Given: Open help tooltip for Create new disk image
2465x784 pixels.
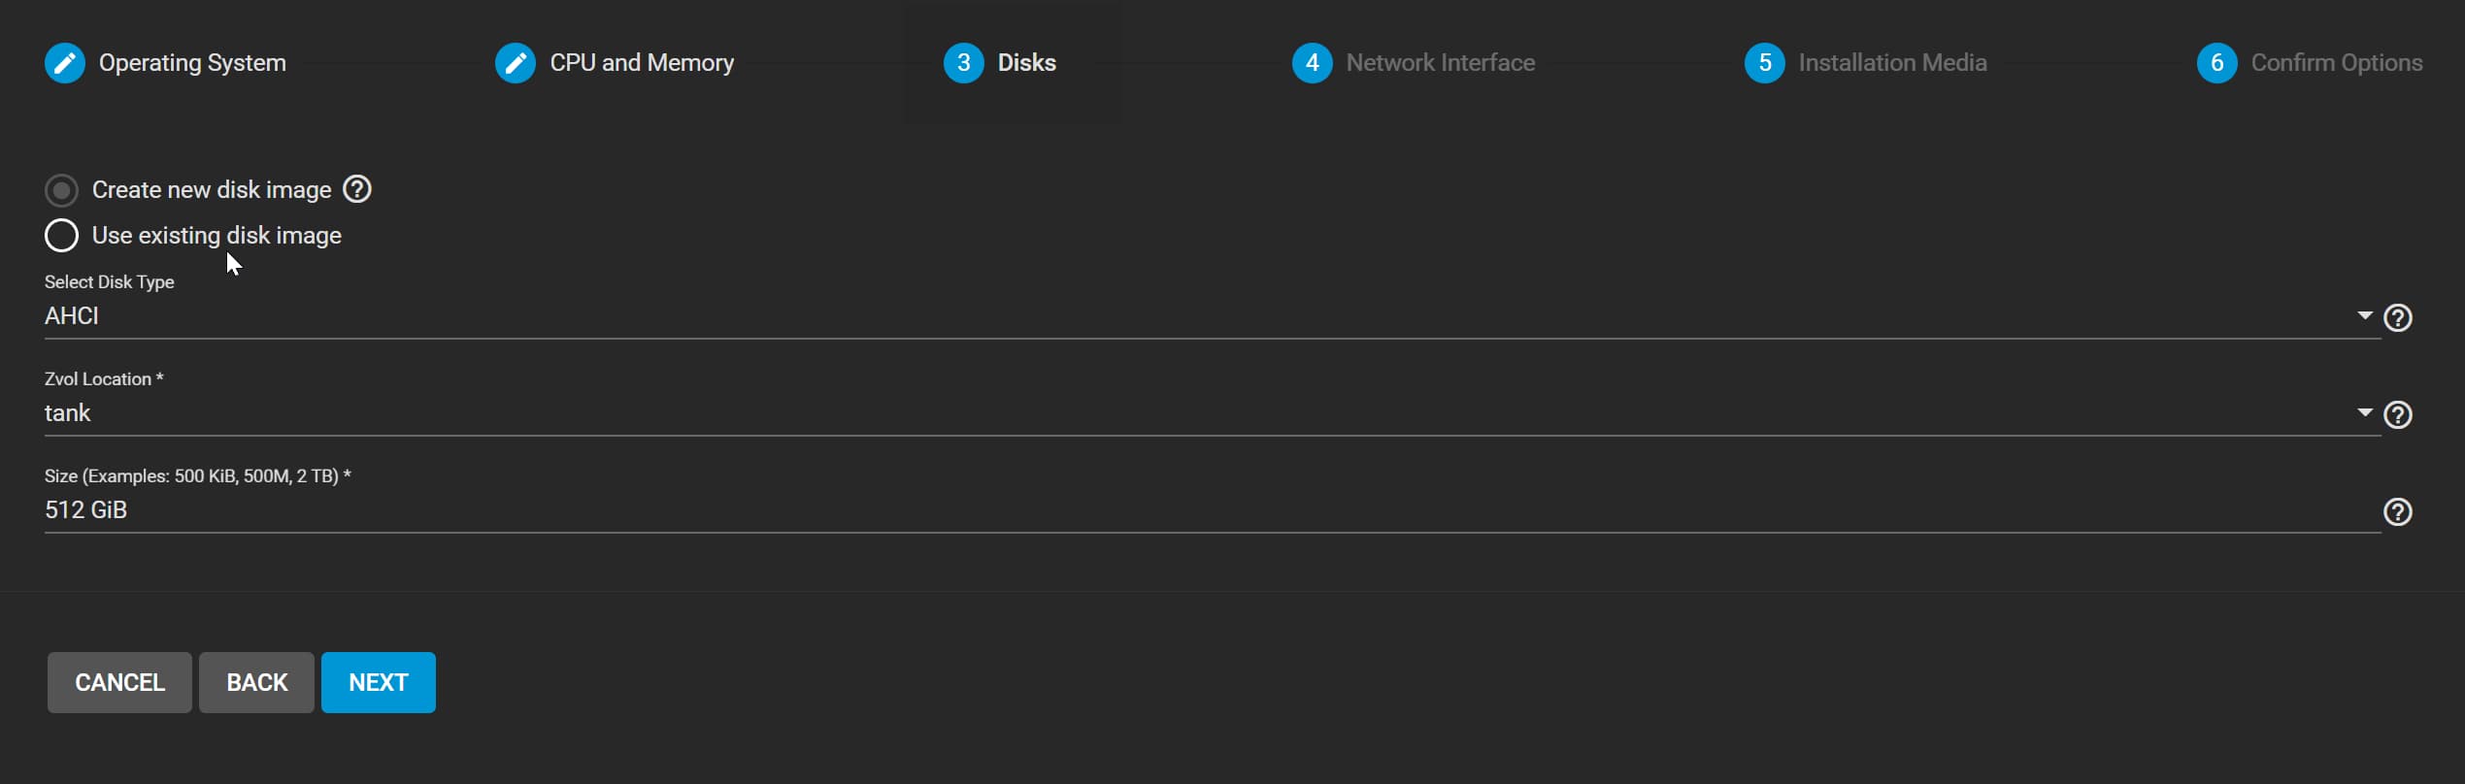Looking at the screenshot, I should click(x=357, y=189).
